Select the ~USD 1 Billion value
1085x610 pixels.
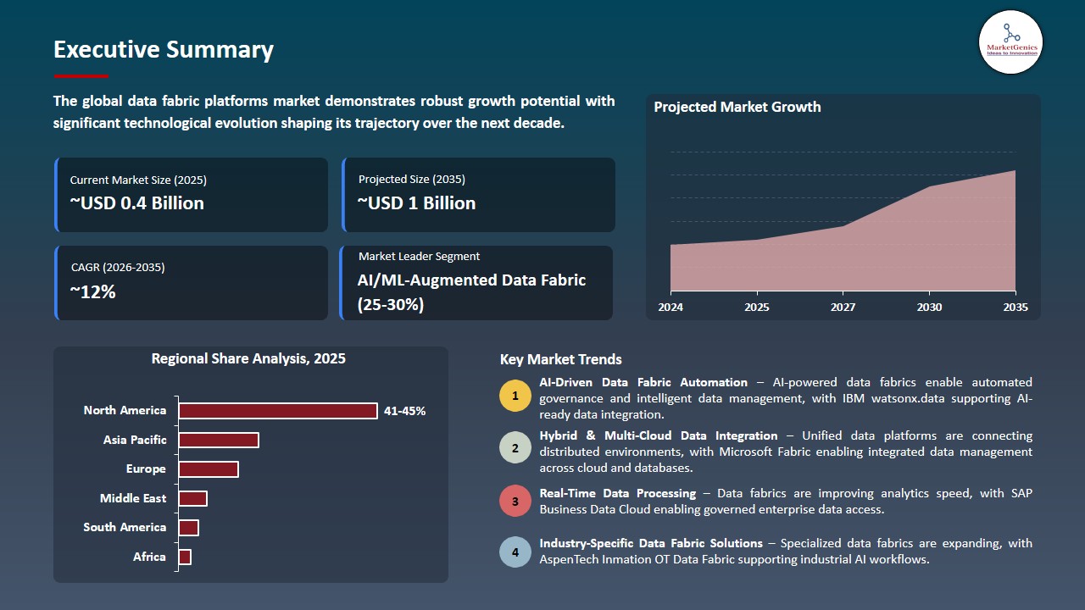(416, 203)
